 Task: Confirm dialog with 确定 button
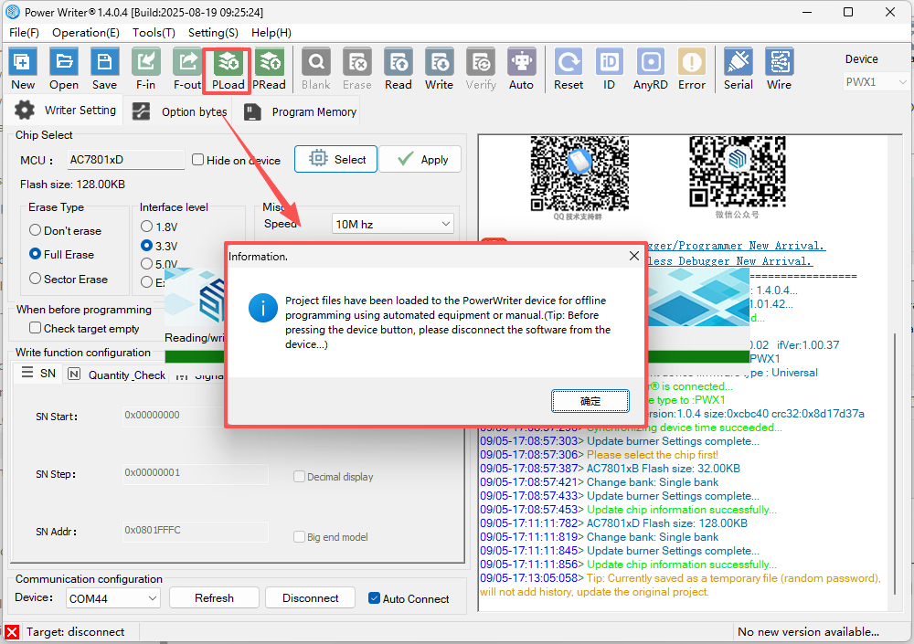coord(590,401)
